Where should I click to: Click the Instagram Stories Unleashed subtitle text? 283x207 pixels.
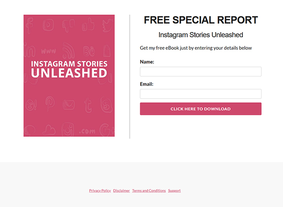point(201,35)
